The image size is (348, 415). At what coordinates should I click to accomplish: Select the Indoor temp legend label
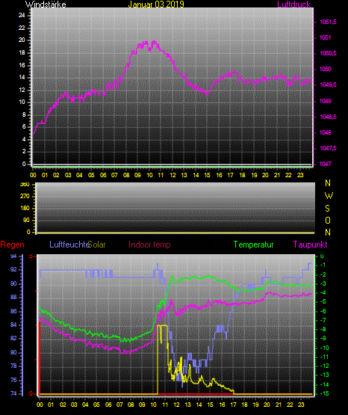(149, 245)
